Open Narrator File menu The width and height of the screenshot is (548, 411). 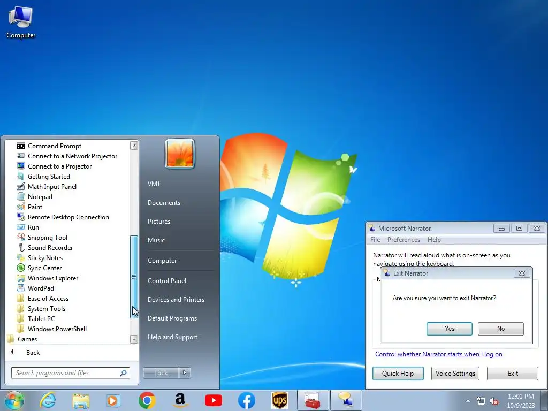375,240
